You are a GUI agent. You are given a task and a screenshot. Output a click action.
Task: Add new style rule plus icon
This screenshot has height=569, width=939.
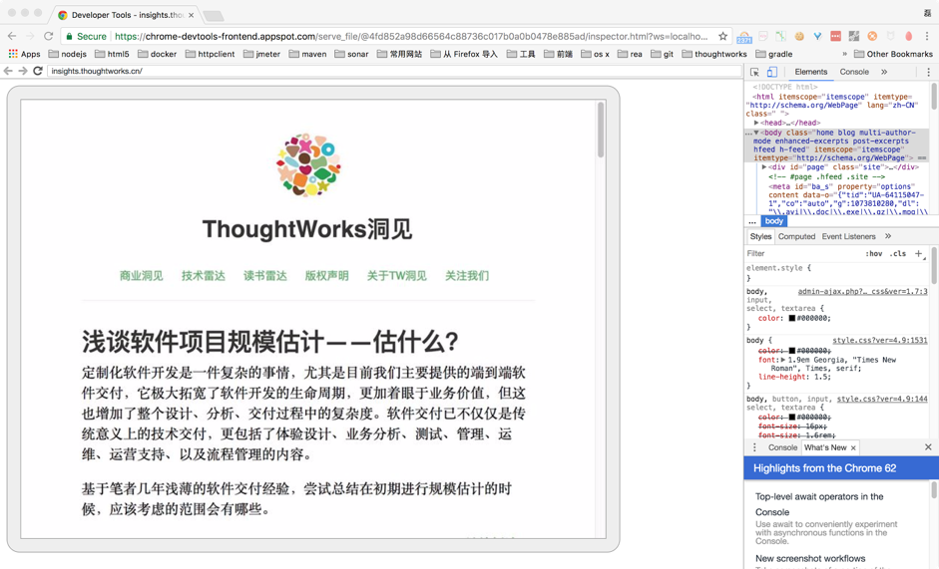[919, 254]
